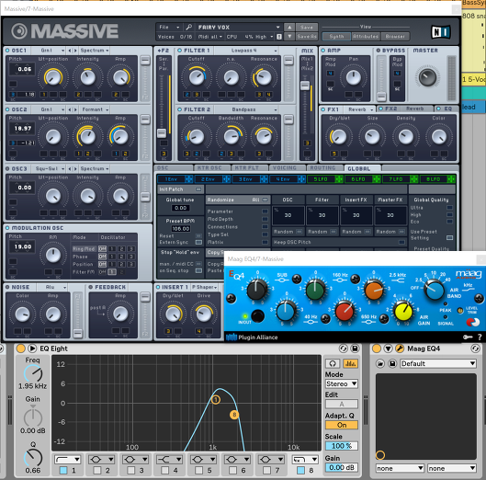Click the EQ Eight Scale 100 % slider
486x480 pixels.
(x=342, y=446)
